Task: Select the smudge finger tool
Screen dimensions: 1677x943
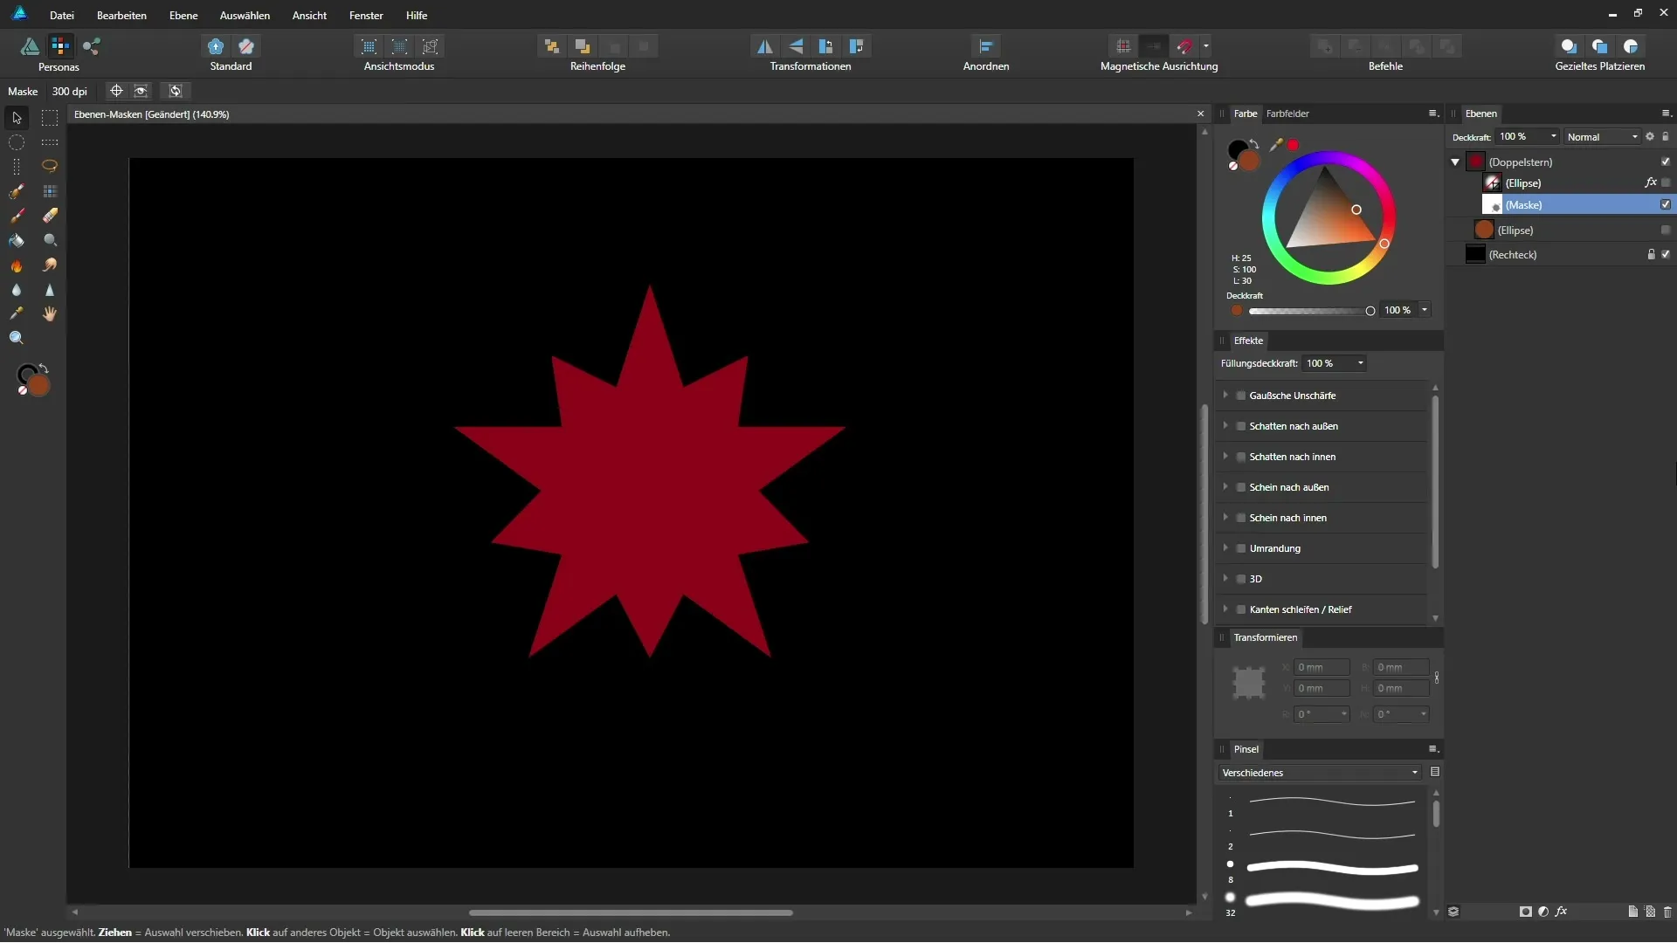Action: [50, 265]
